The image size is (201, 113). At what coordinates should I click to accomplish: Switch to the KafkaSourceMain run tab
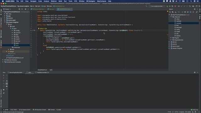coord(43,73)
